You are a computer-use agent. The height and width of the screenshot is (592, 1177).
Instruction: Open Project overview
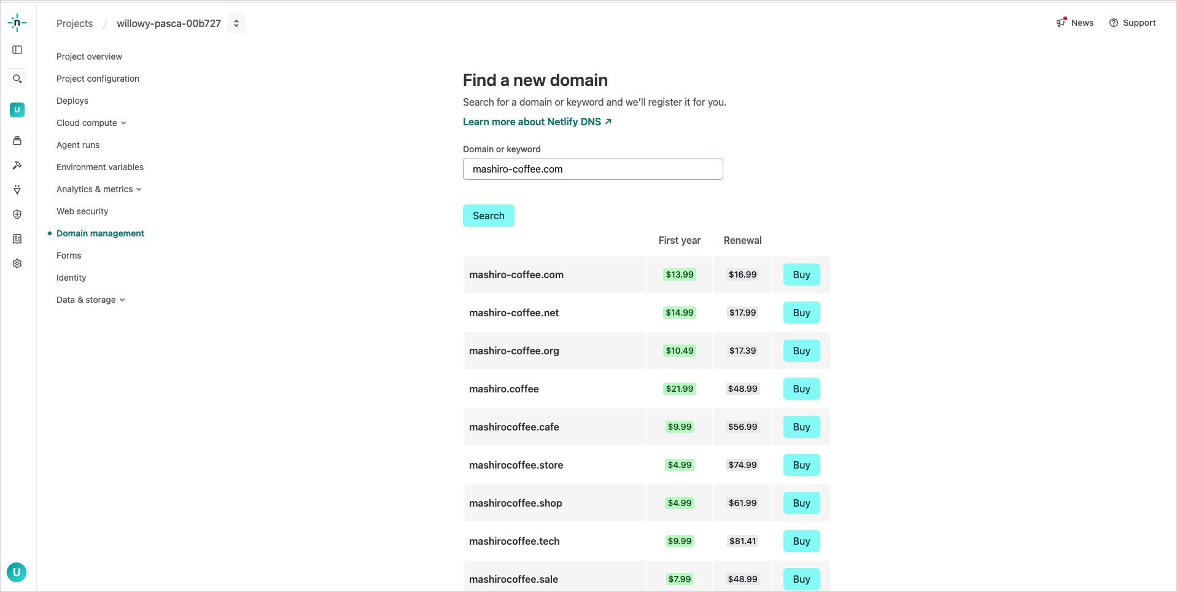89,56
